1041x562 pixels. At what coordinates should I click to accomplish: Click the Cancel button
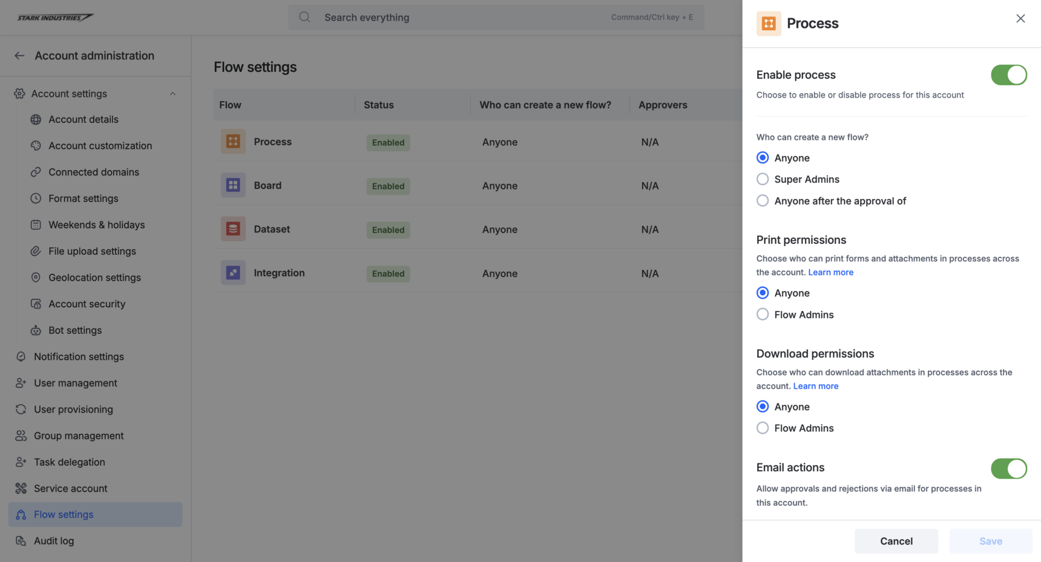pos(896,541)
